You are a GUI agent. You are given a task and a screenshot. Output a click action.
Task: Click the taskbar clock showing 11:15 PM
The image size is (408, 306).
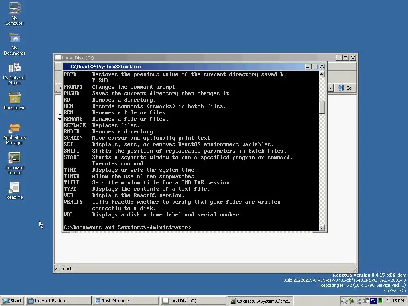coord(395,301)
